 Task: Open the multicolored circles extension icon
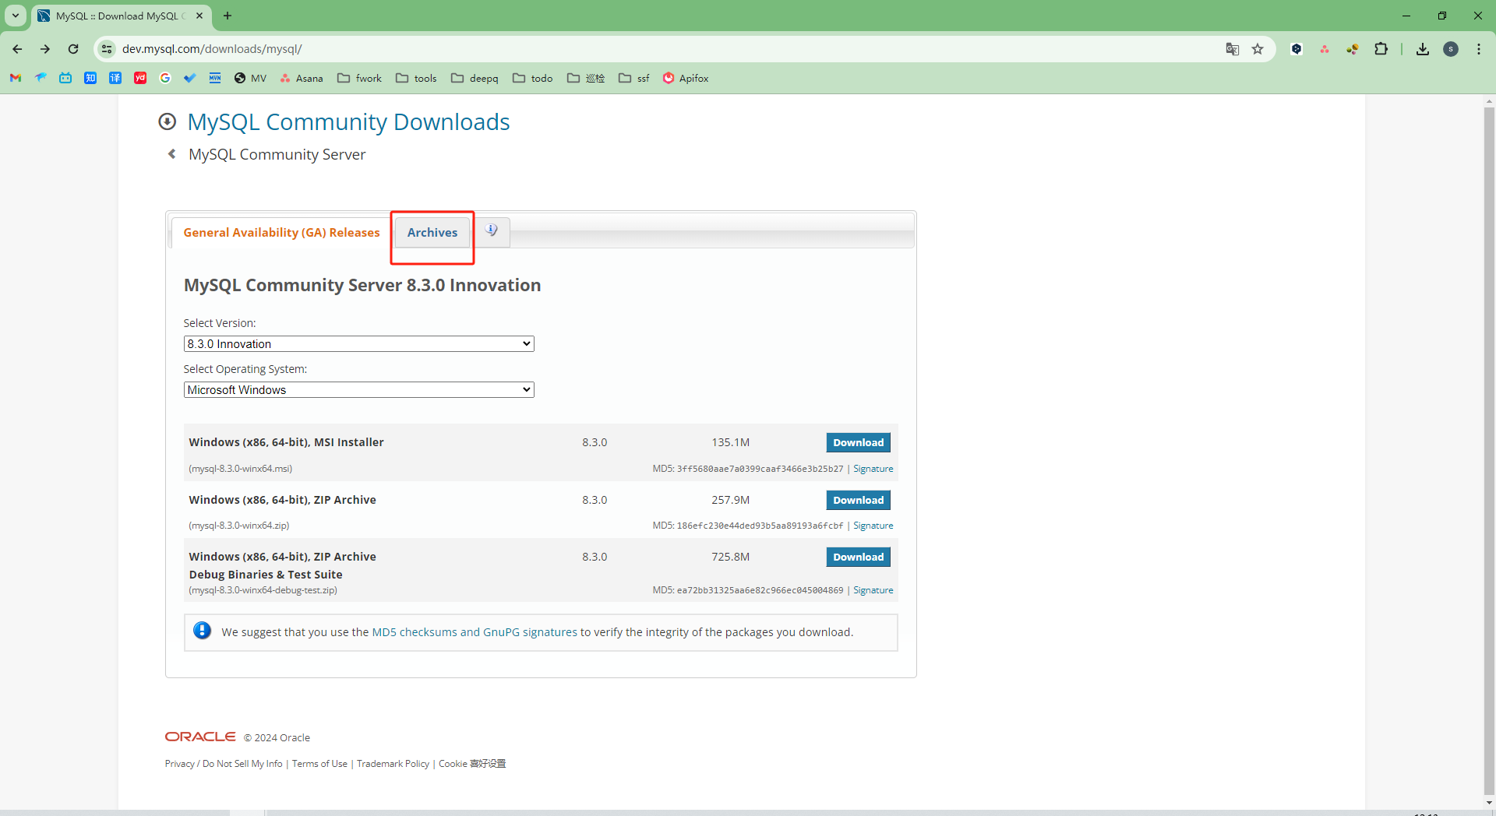point(1353,49)
